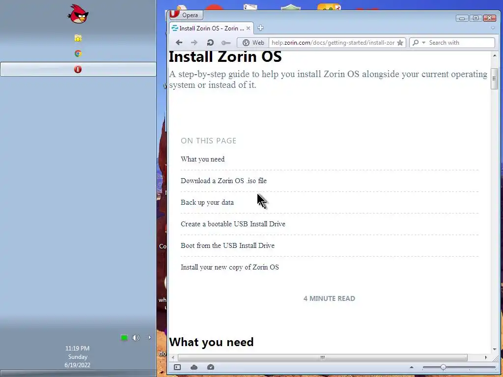The height and width of the screenshot is (377, 503).
Task: Click the 11:19 PM clock
Action: pos(77,348)
